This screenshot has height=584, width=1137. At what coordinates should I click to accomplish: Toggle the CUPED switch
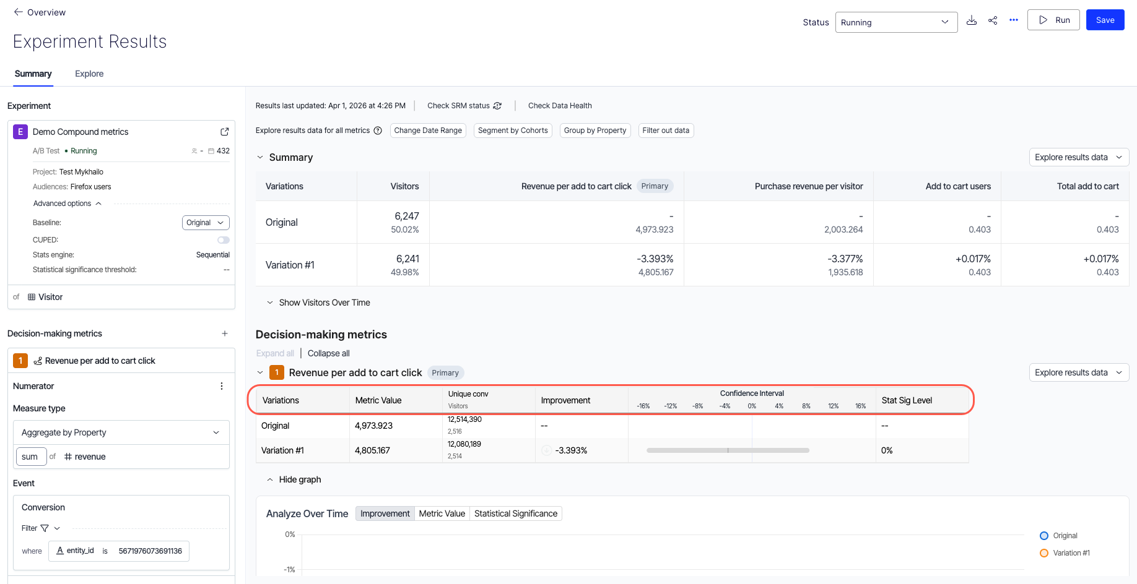[x=223, y=240]
